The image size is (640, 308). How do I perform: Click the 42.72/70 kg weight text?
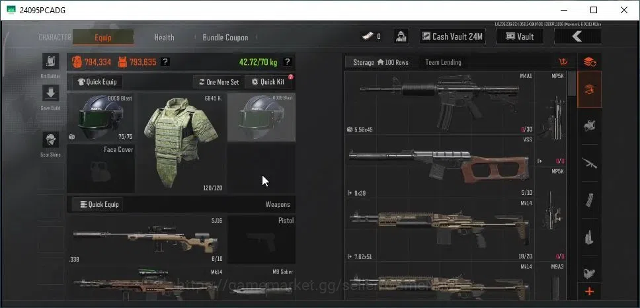[x=258, y=62]
